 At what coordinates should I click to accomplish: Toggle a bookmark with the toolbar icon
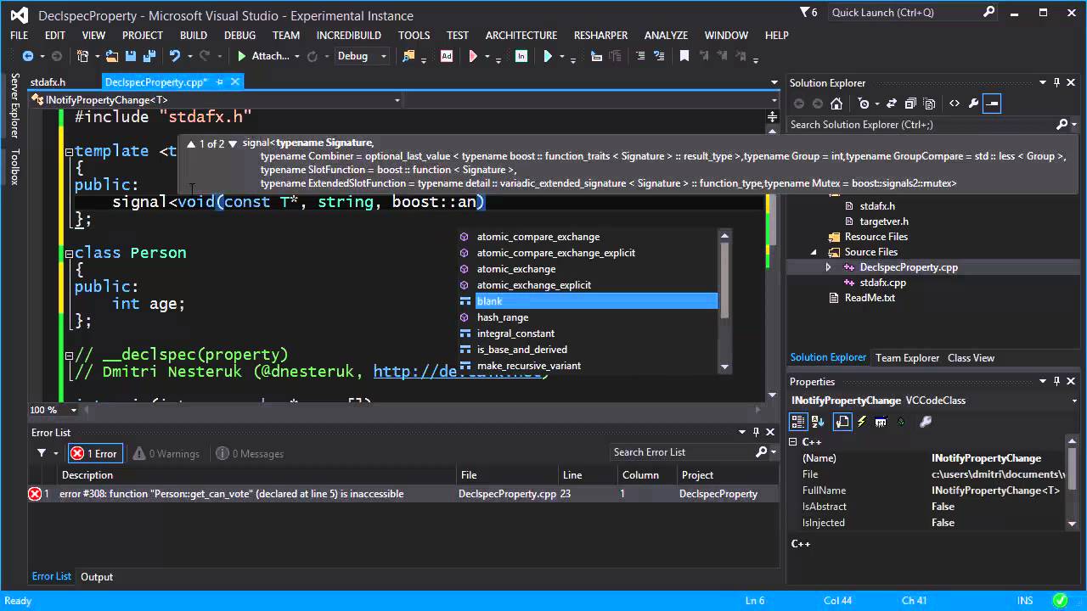pos(684,56)
